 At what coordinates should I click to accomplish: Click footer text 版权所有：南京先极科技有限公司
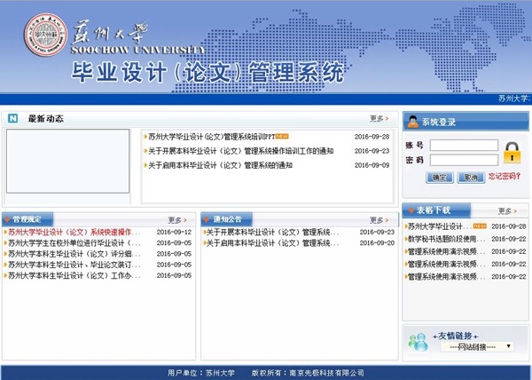coord(308,373)
